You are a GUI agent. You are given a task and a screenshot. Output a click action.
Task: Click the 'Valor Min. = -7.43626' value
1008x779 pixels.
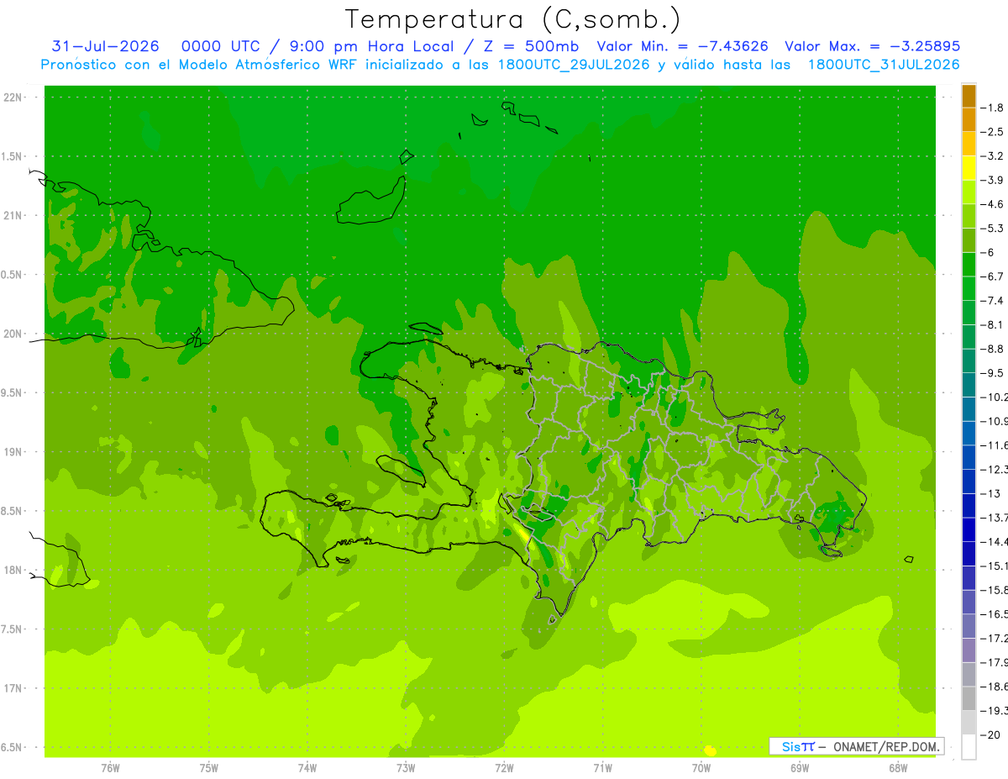(x=682, y=46)
